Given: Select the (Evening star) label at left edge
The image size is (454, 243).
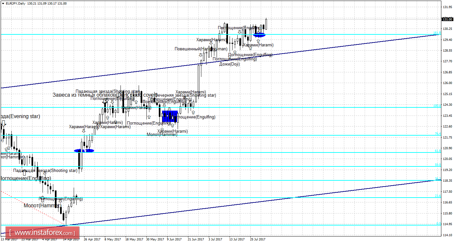Looking at the screenshot, I should [20, 116].
